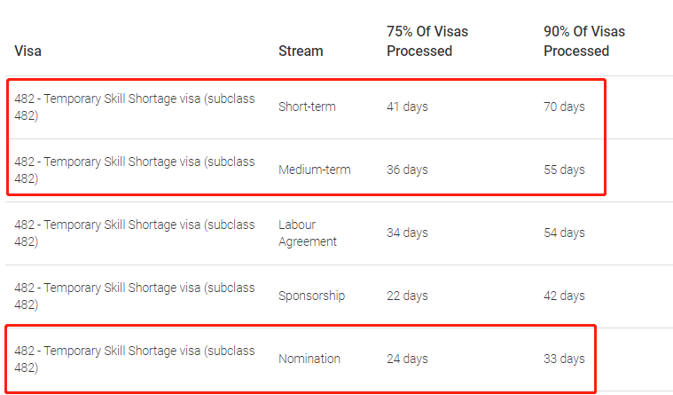
Task: Click the 22 days value
Action: [407, 296]
